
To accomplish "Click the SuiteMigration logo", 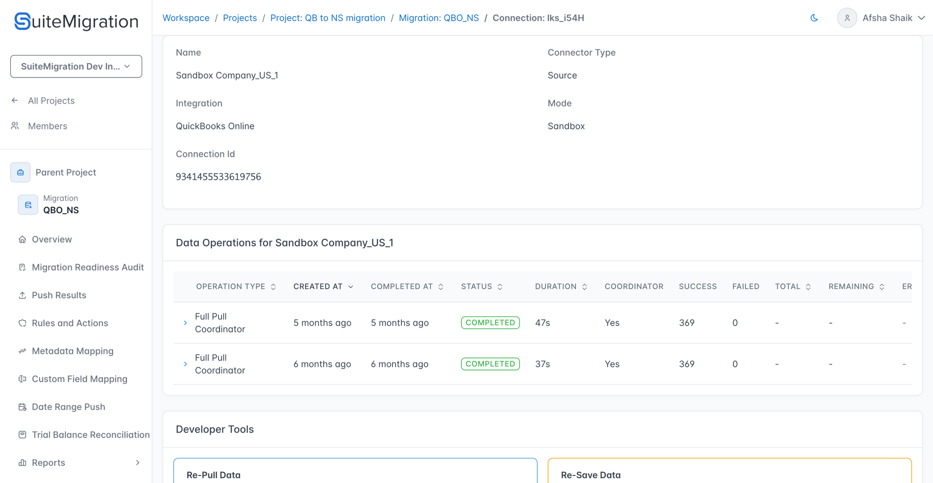I will (76, 21).
